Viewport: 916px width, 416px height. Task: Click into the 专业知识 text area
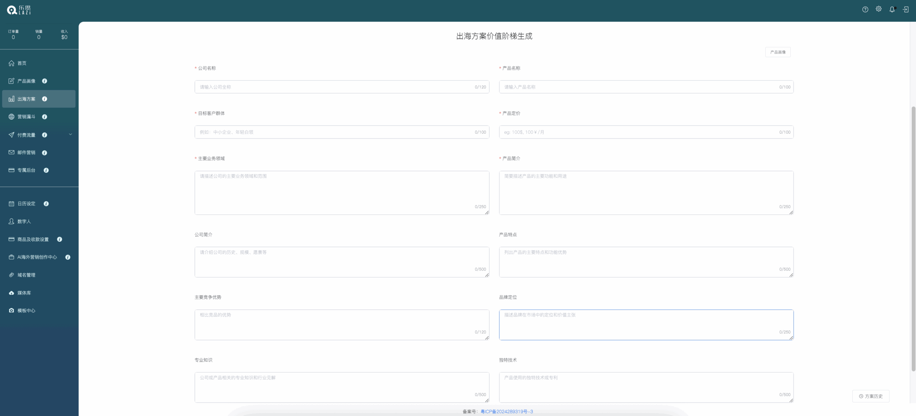(x=342, y=387)
